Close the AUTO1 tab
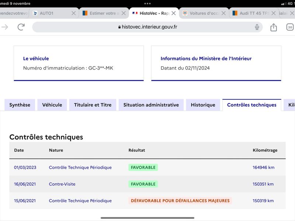 point(73,13)
